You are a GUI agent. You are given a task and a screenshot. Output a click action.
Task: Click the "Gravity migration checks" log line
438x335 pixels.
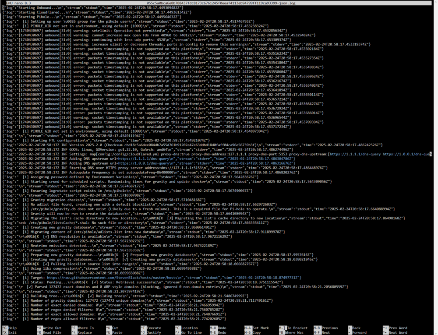click(x=104, y=200)
